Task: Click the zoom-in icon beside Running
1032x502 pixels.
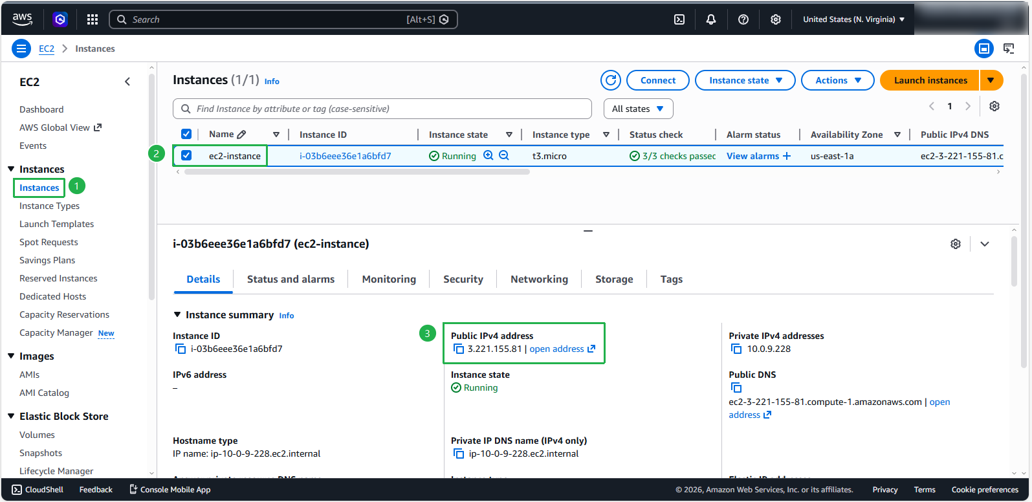Action: pyautogui.click(x=489, y=155)
